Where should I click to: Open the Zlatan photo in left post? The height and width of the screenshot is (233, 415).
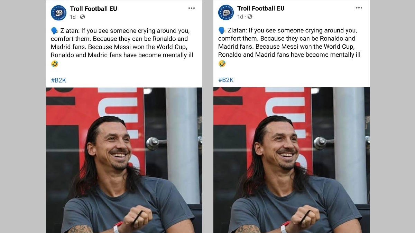click(x=124, y=160)
